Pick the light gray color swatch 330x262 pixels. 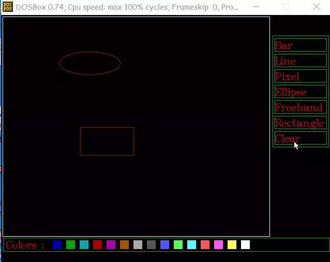(138, 245)
